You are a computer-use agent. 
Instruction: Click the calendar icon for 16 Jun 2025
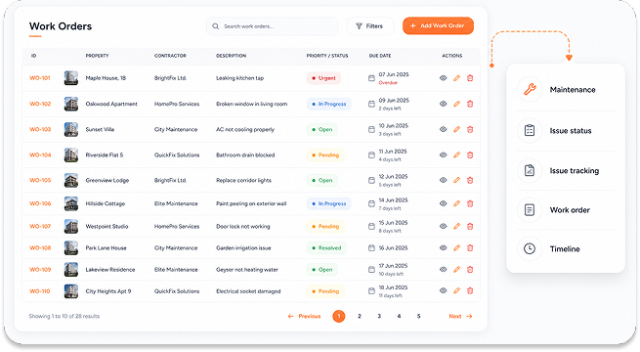pyautogui.click(x=371, y=248)
